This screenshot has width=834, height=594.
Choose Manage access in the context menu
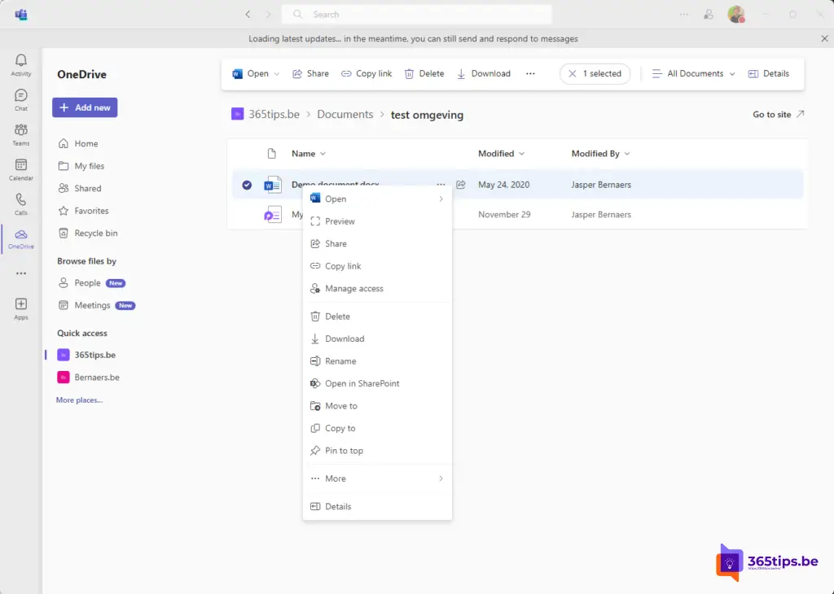pyautogui.click(x=353, y=289)
